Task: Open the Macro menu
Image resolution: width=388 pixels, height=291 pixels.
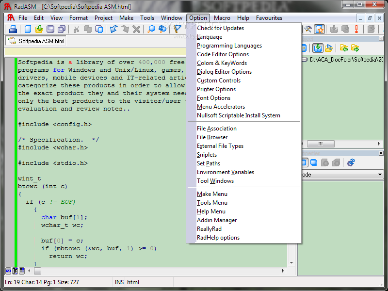Action: tap(222, 18)
